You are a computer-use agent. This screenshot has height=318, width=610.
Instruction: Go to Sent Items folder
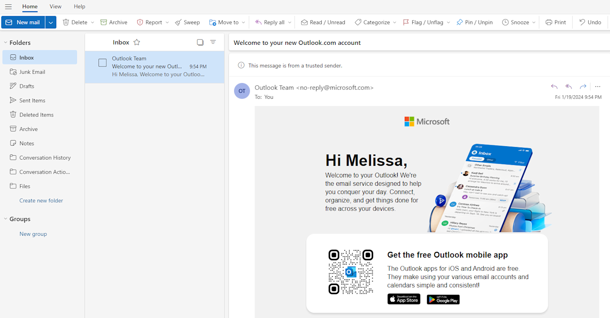coord(40,100)
